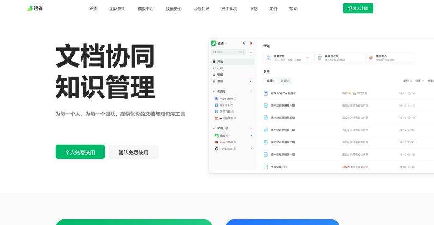Open document 用户建议跟进第三期
434x225 pixels.
283,130
